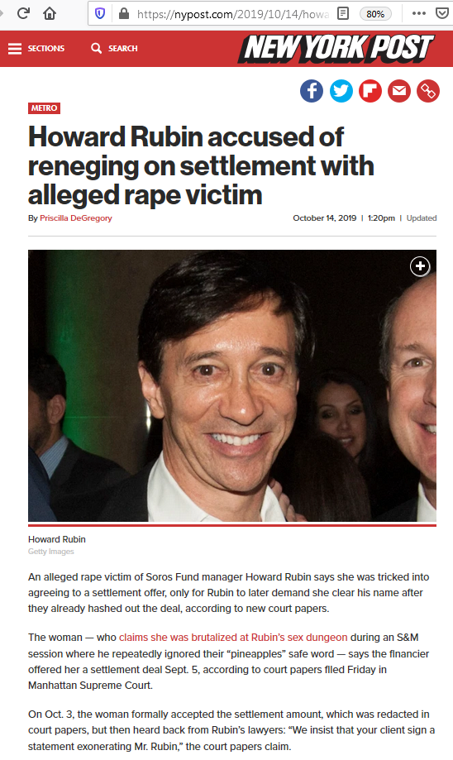Save page to Pocket
Screen dimensions: 453x760
(442, 13)
